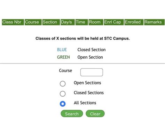Click the Class Nbr column header
This screenshot has width=165, height=128.
click(x=13, y=22)
